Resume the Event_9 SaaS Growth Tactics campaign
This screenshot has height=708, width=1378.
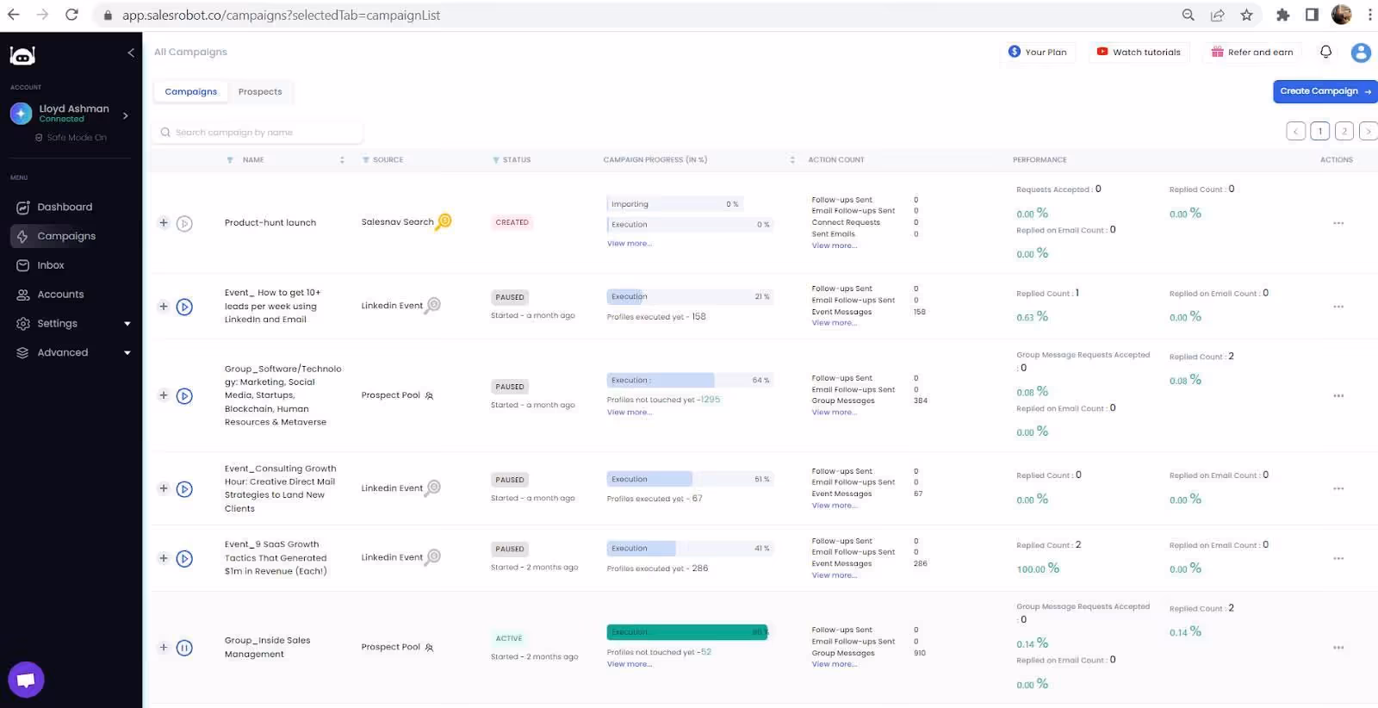184,558
